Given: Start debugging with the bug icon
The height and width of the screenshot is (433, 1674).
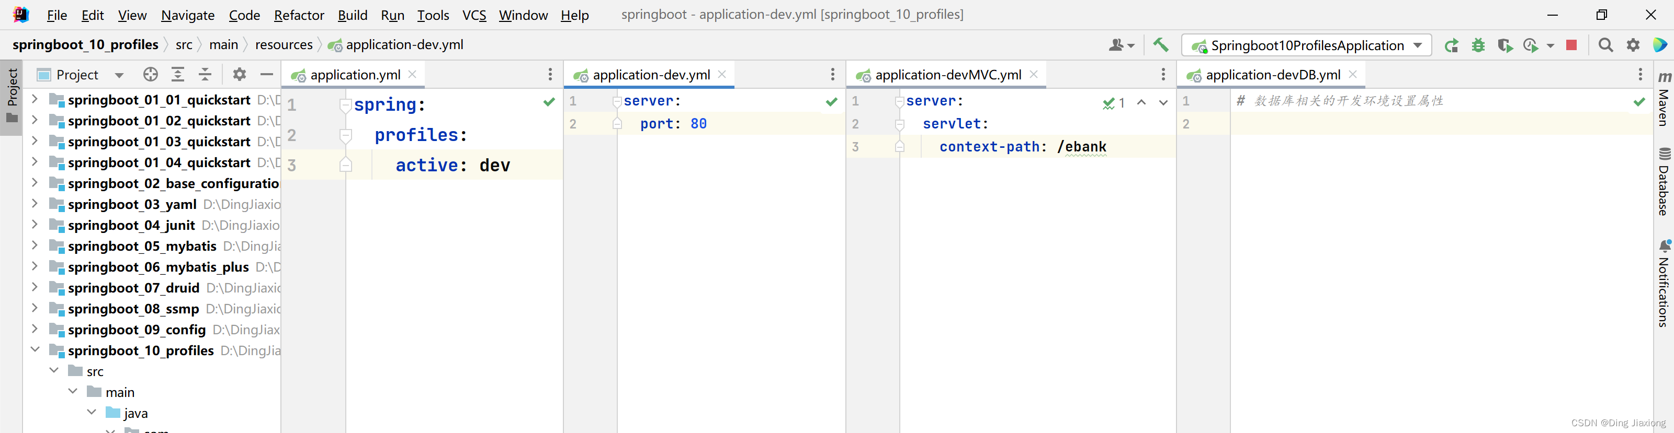Looking at the screenshot, I should (1478, 45).
